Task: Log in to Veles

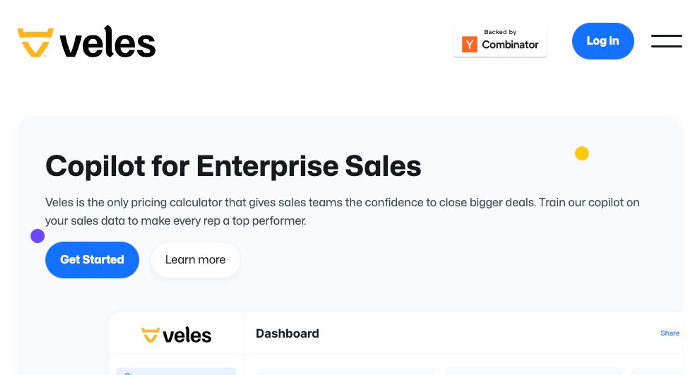Action: (603, 41)
